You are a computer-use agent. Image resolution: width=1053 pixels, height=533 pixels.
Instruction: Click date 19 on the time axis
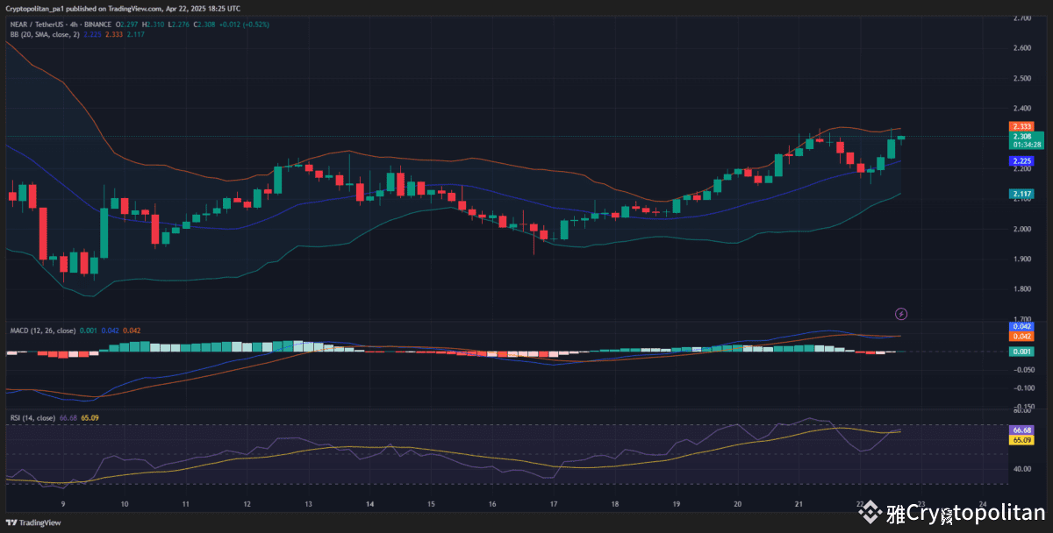[677, 504]
